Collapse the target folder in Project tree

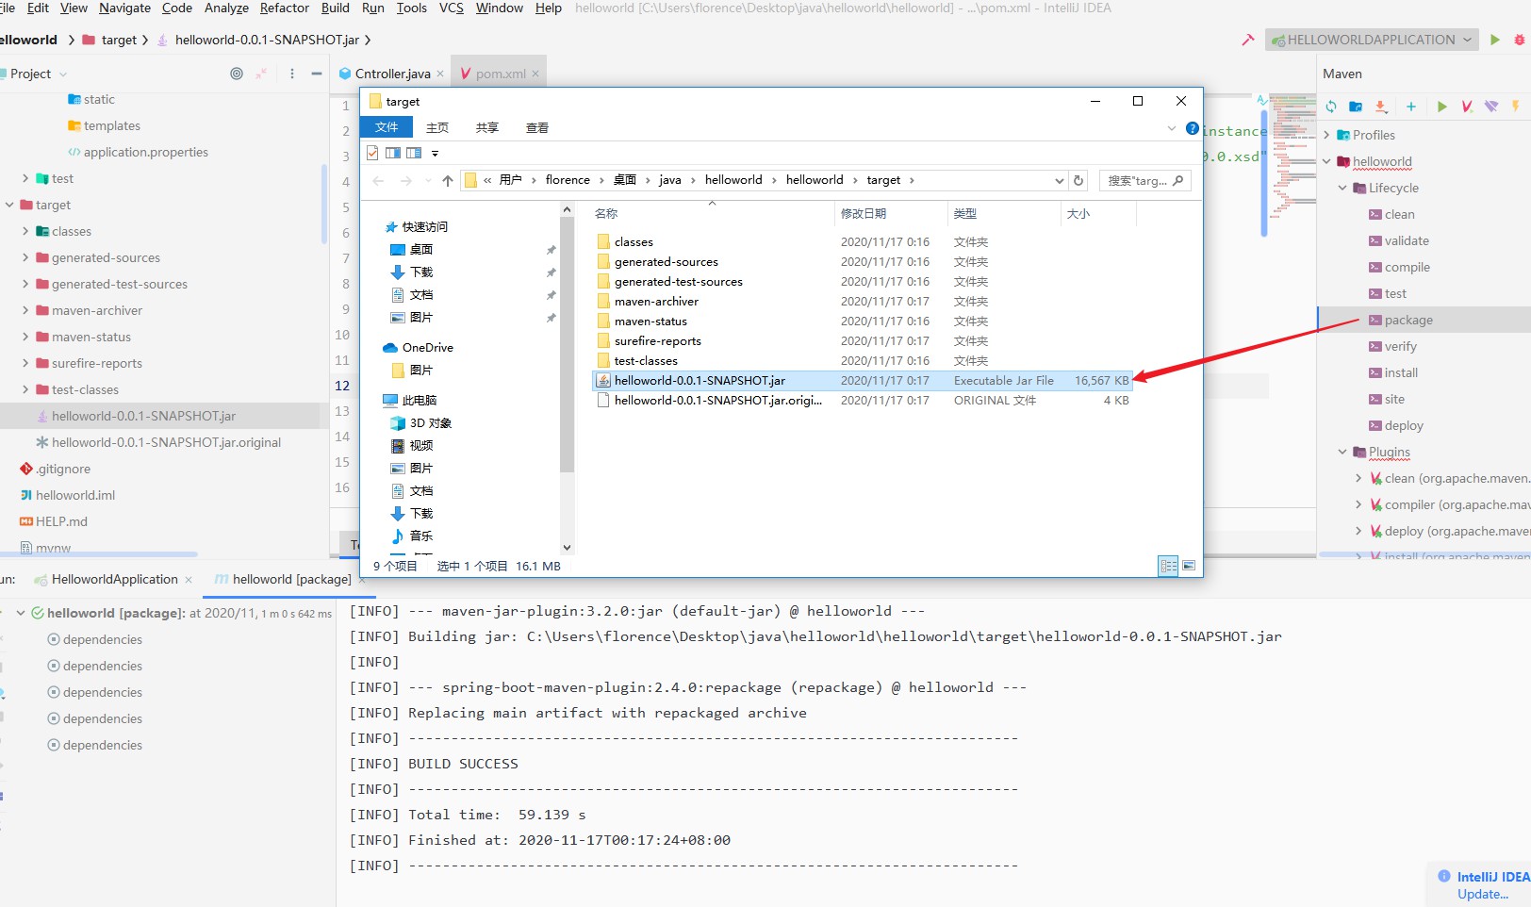(9, 205)
